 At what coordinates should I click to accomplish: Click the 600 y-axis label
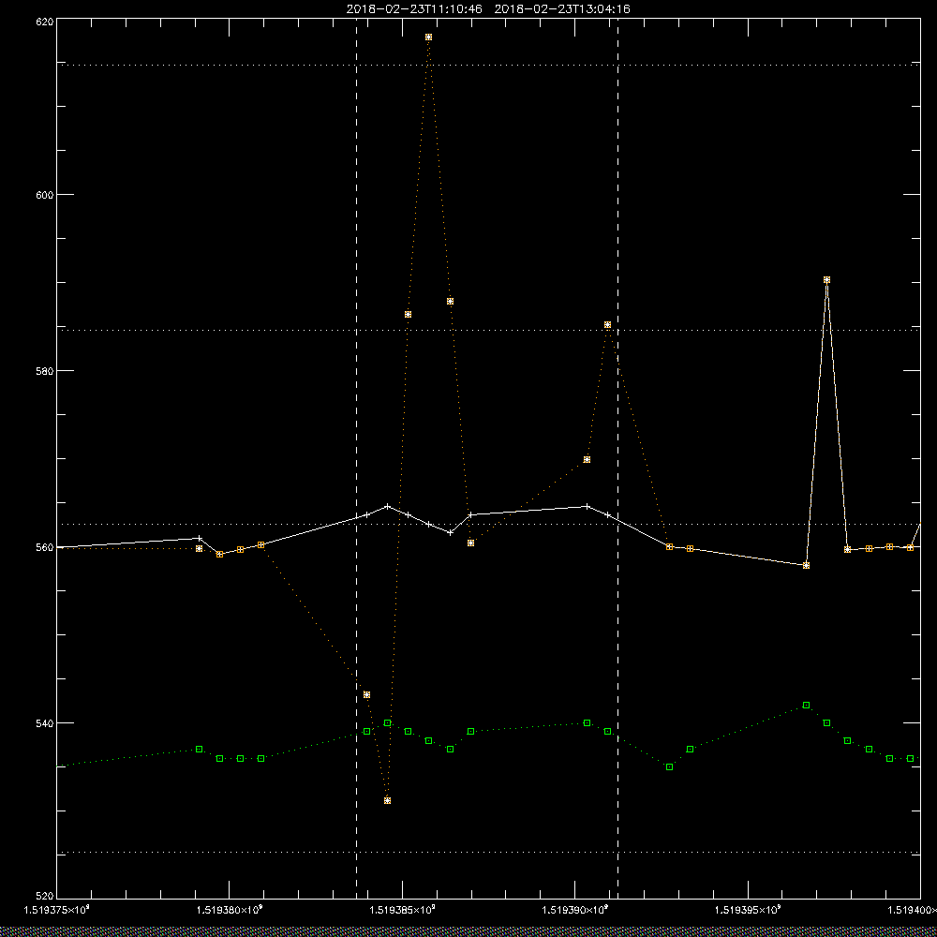click(x=45, y=195)
